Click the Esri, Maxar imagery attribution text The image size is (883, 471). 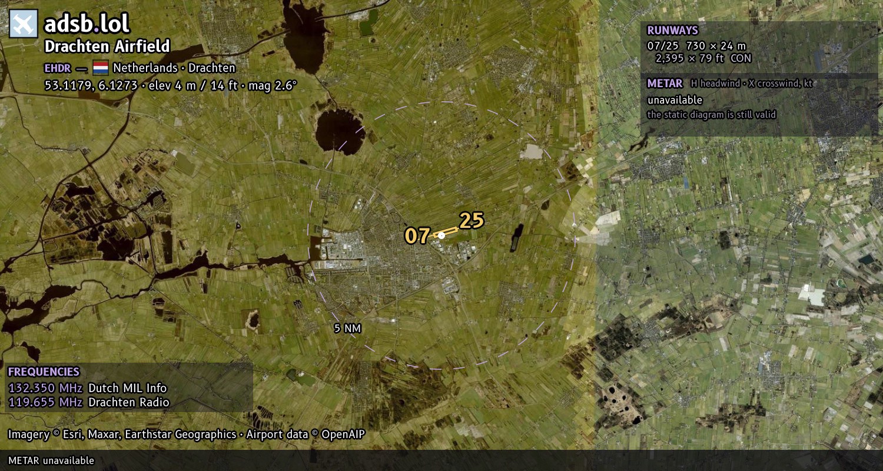[187, 434]
